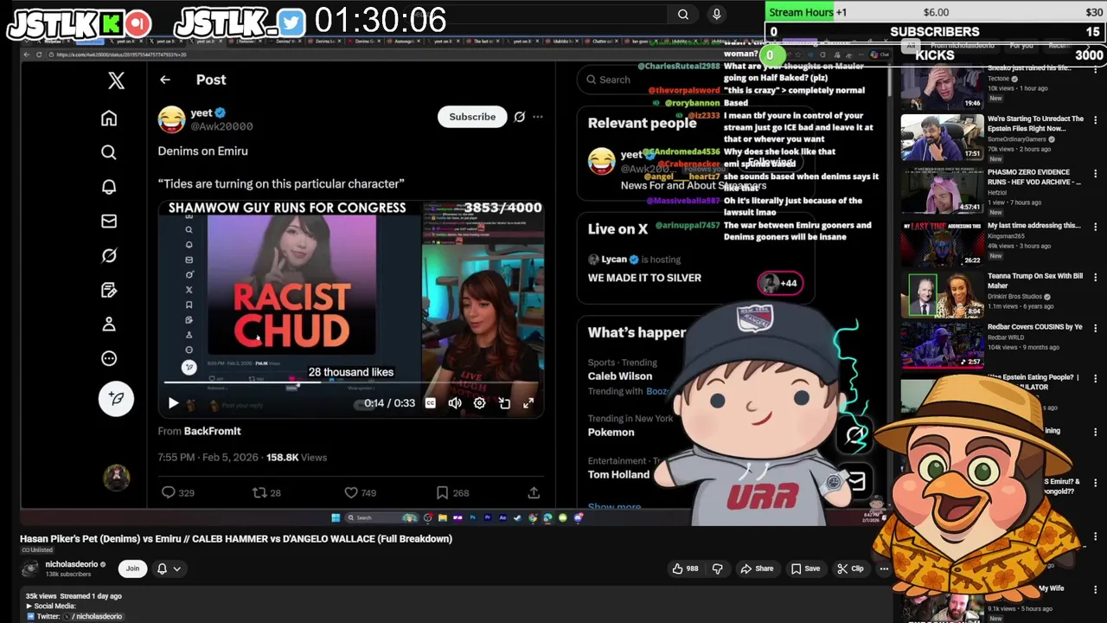Viewport: 1107px width, 623px height.
Task: Open the X Home icon
Action: tap(109, 119)
